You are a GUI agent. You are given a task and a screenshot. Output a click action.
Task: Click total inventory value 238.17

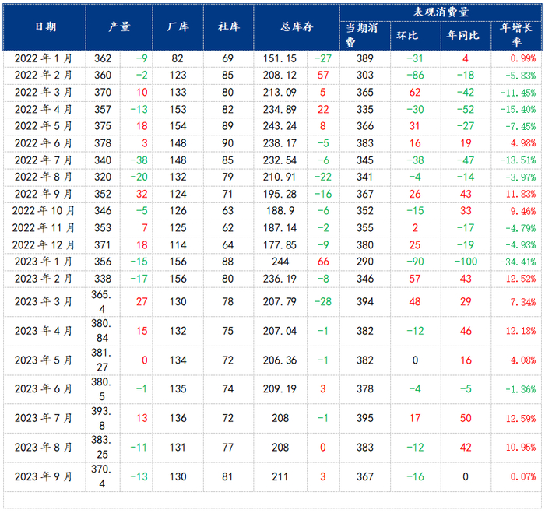tap(280, 143)
